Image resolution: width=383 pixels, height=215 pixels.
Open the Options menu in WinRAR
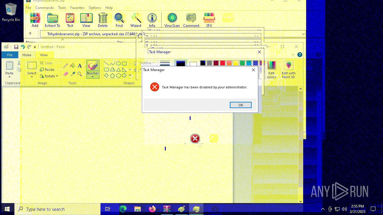click(x=95, y=8)
